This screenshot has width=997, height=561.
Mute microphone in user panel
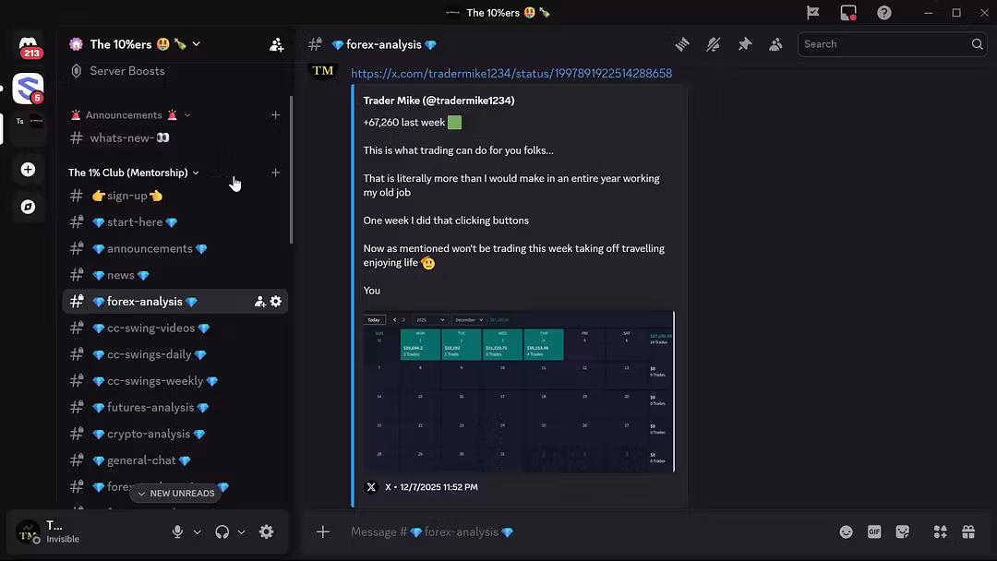(x=177, y=531)
